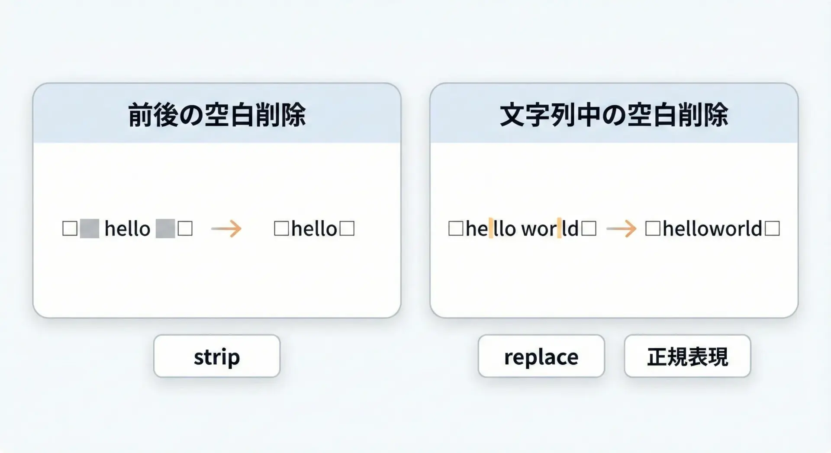Click the square before the he llo wor ld text
This screenshot has width=831, height=453.
[x=456, y=228]
